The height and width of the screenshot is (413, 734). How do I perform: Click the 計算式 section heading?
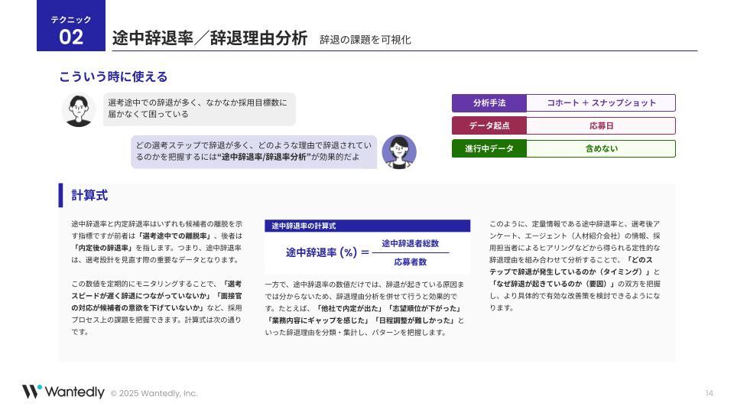pos(89,195)
